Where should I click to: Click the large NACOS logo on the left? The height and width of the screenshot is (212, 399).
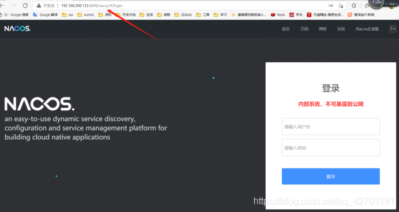(39, 104)
